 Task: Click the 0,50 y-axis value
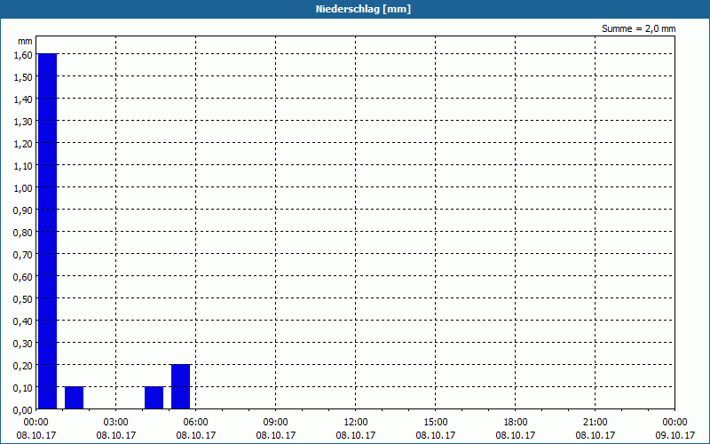click(x=23, y=298)
